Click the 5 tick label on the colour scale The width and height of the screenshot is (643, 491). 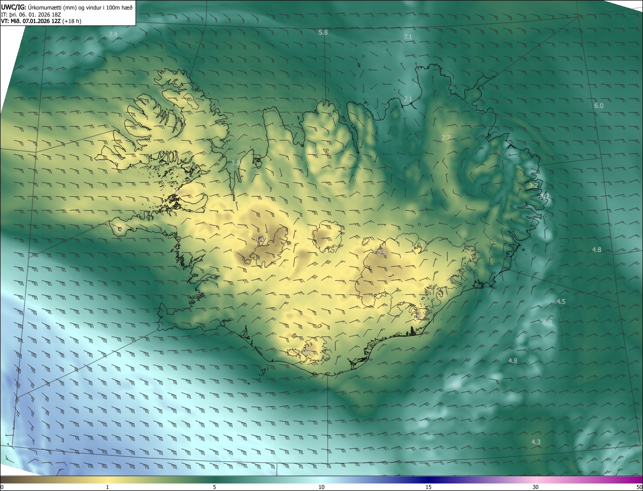pyautogui.click(x=215, y=487)
